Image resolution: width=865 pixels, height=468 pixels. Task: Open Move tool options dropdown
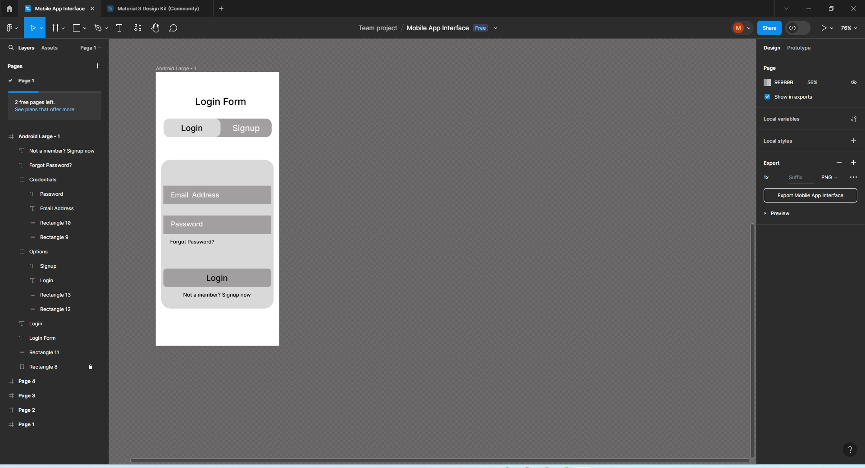pos(41,28)
